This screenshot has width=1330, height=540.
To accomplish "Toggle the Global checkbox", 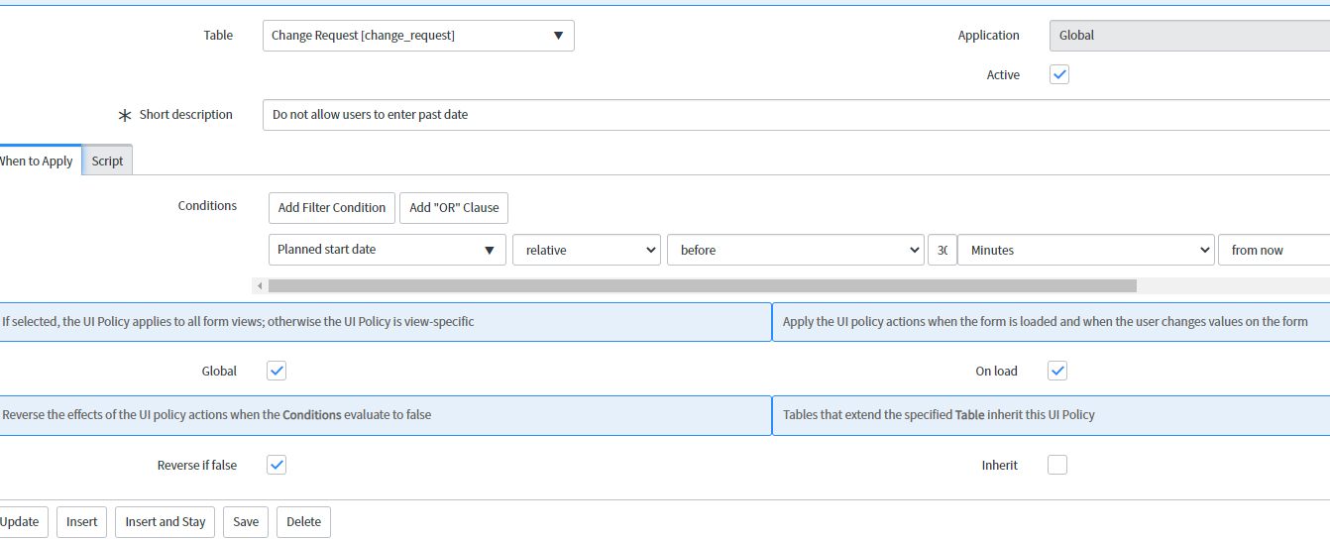I will [277, 371].
